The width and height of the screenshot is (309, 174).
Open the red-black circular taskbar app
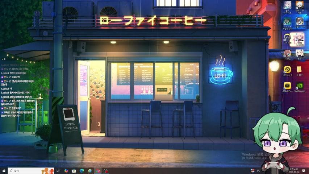click(x=106, y=171)
